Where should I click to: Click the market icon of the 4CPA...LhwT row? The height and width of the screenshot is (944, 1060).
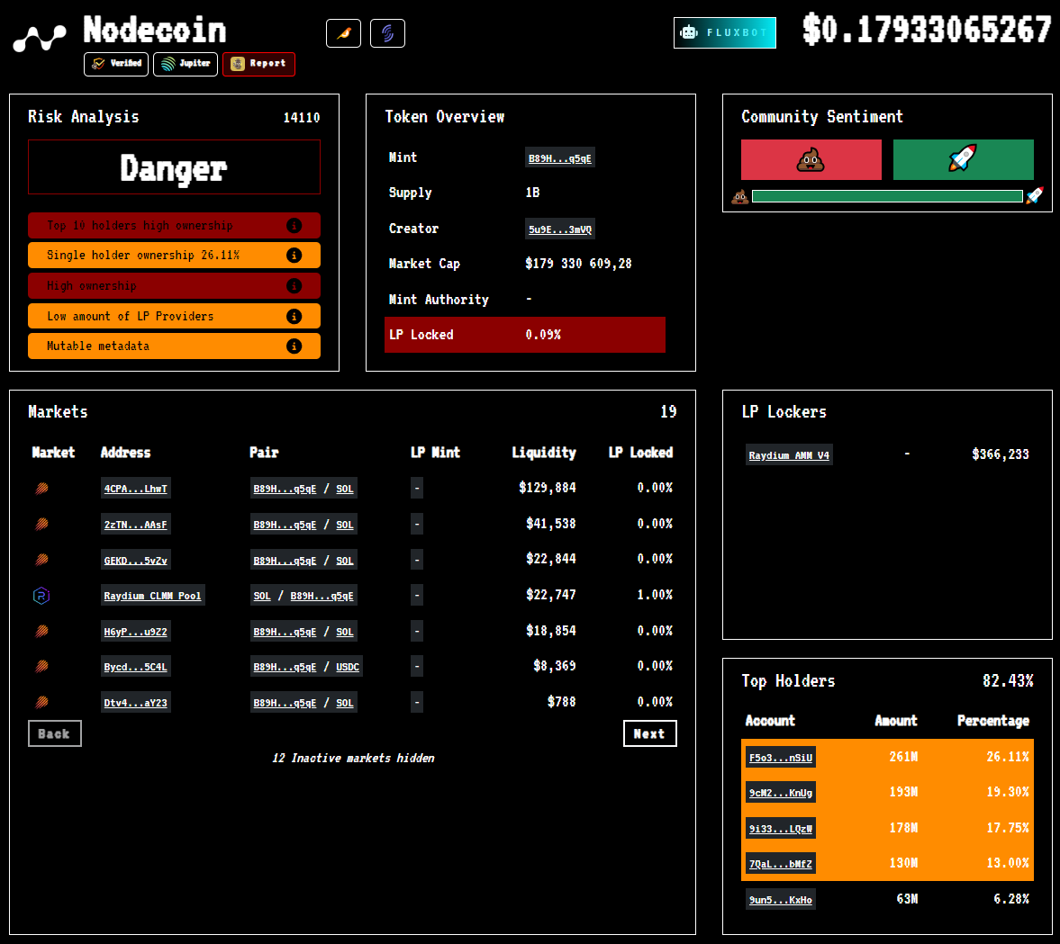click(42, 488)
